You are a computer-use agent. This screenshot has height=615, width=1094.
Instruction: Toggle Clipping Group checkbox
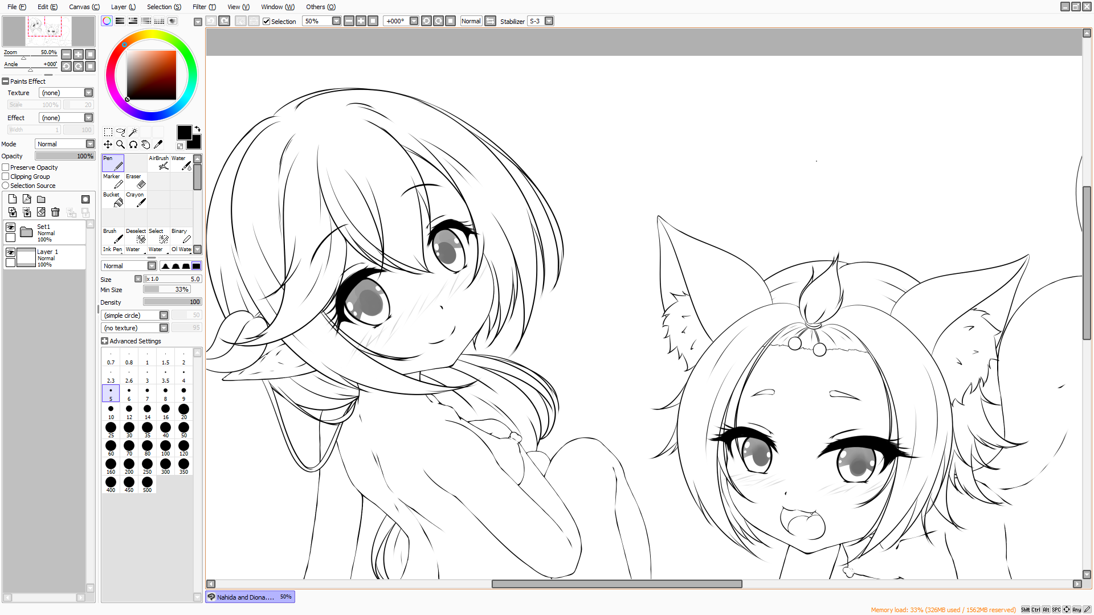[x=6, y=177]
